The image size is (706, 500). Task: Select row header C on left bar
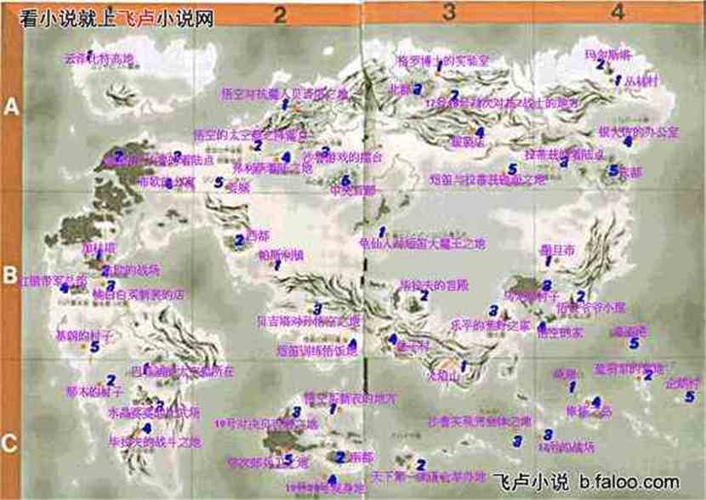click(x=9, y=444)
